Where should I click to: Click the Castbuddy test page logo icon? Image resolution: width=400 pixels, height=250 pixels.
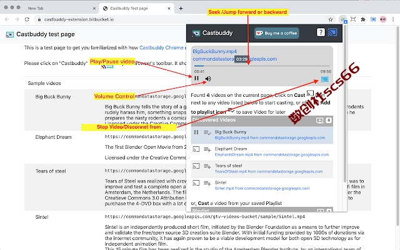tap(10, 34)
